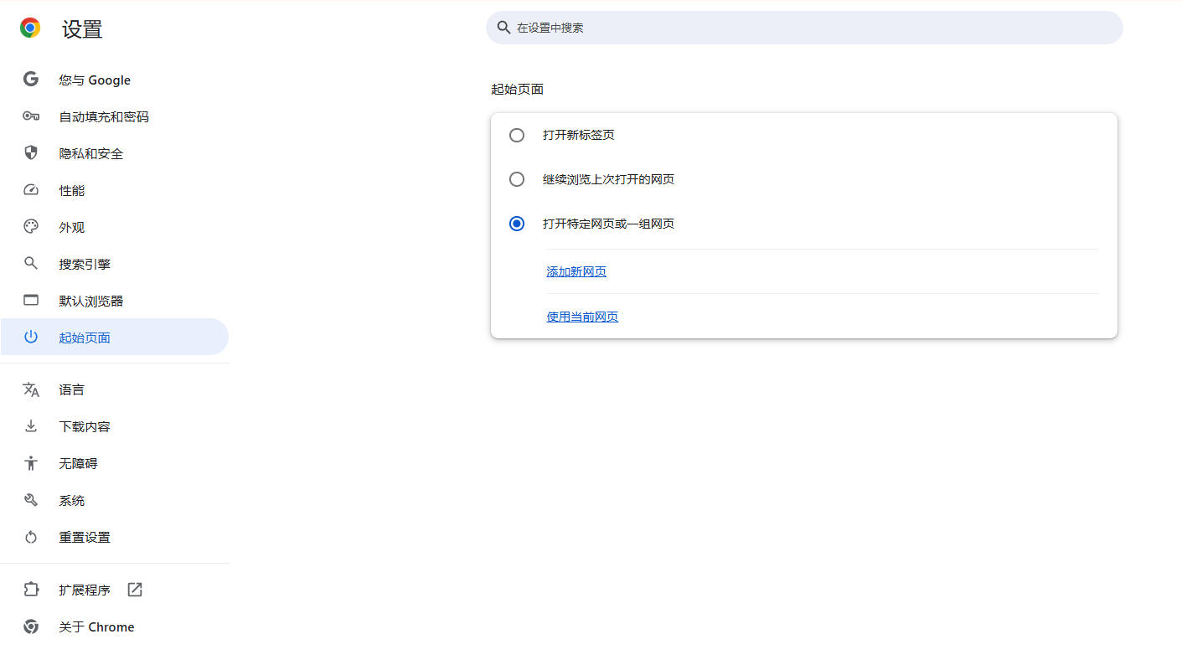Focus the 在设置中搜索 search field

point(804,28)
